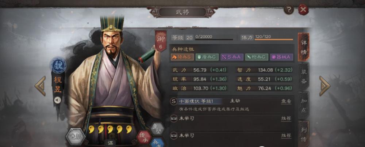365x147 pixels.
Task: Tap the red 传承 hexagon button
Action: pyautogui.click(x=144, y=137)
